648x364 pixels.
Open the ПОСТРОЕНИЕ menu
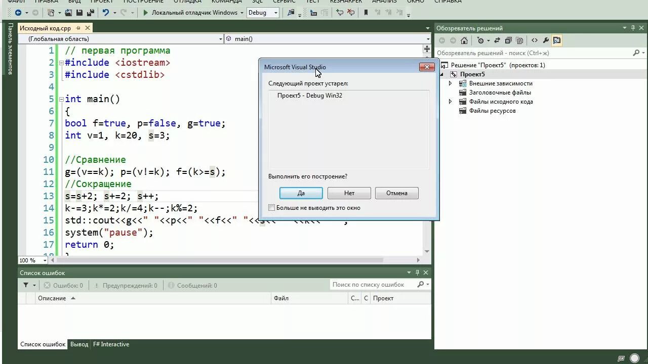pos(144,2)
